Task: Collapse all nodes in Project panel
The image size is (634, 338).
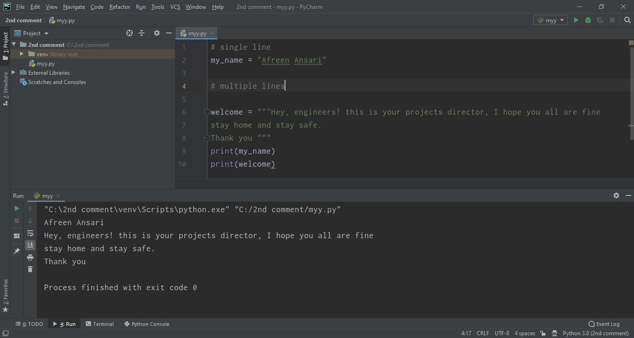Action: (142, 33)
